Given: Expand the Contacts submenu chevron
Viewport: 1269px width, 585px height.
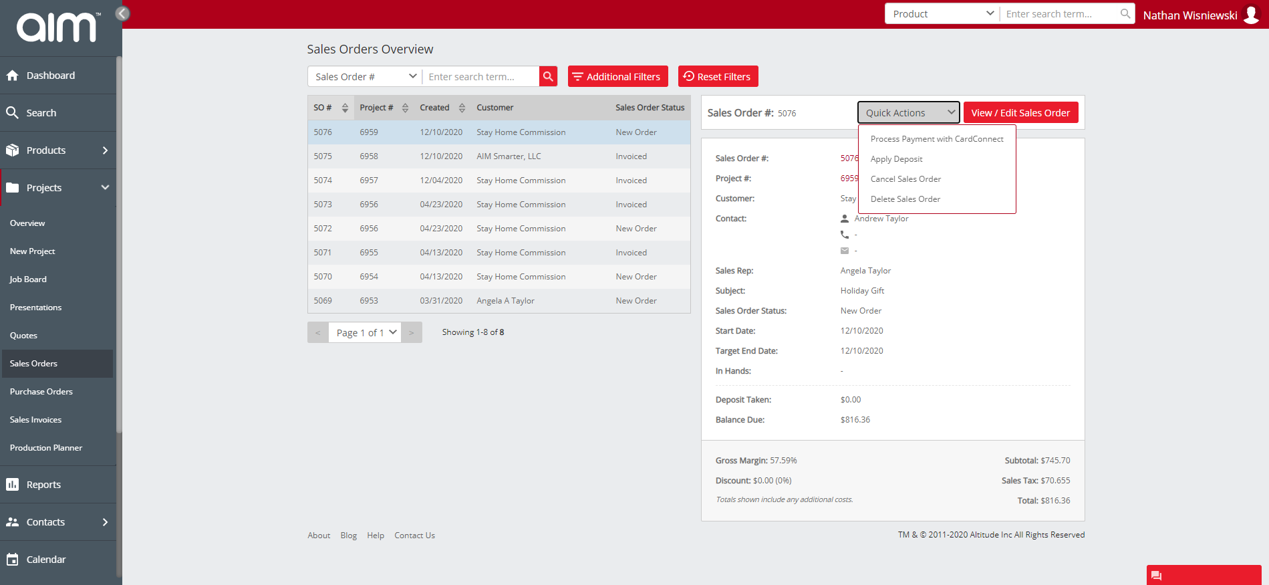Looking at the screenshot, I should coord(105,522).
